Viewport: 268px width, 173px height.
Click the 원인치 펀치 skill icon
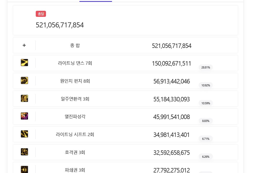pos(24,81)
